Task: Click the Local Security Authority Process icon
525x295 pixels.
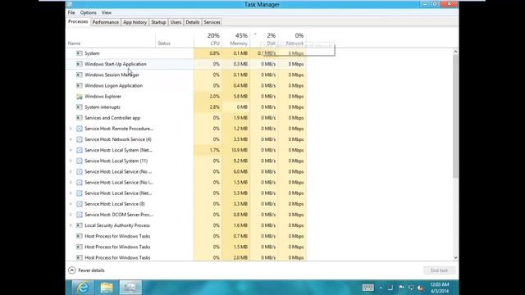Action: tap(80, 225)
